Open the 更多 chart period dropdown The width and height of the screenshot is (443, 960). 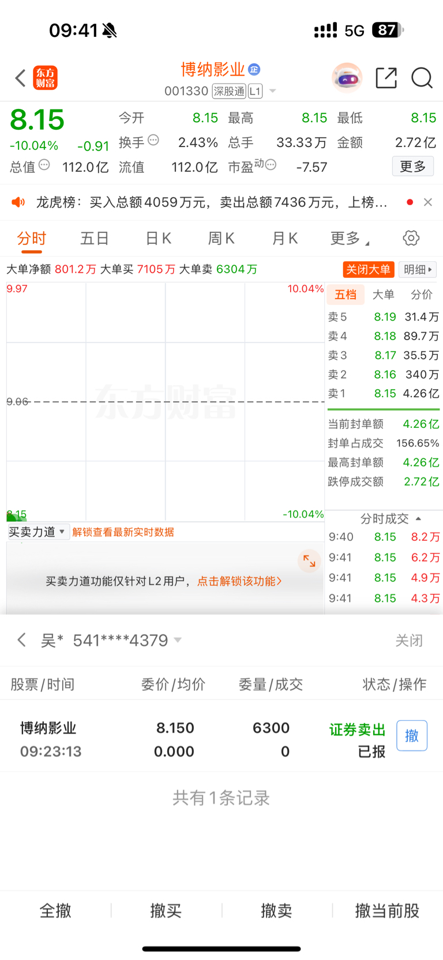pos(350,238)
